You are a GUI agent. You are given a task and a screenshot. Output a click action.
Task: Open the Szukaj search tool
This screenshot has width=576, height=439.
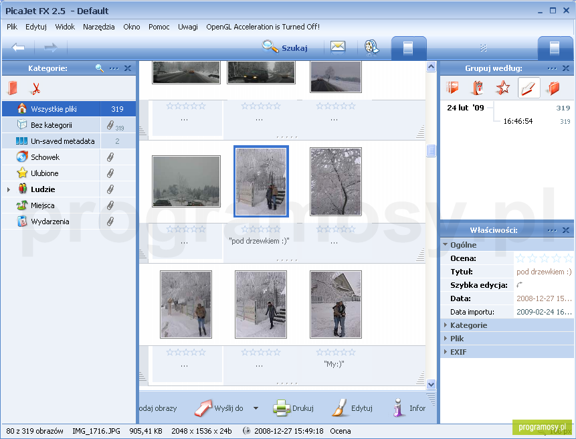[285, 48]
